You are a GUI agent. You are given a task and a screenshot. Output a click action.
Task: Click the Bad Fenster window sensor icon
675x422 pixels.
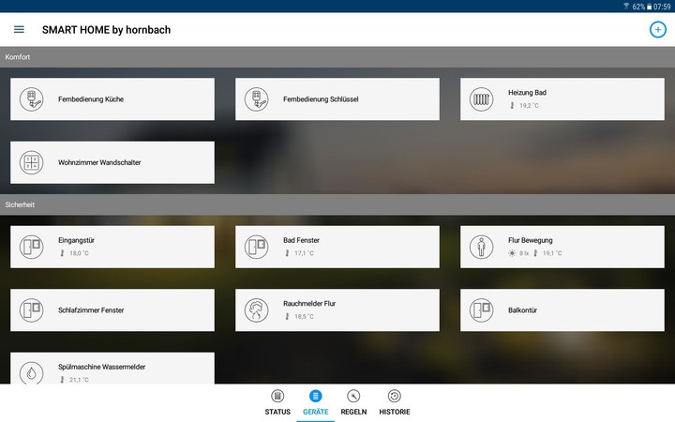click(257, 247)
